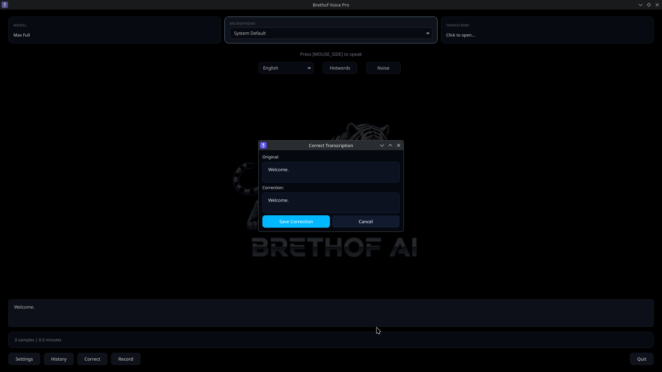Click the Correction text field in dialog
This screenshot has width=662, height=372.
[x=331, y=203]
